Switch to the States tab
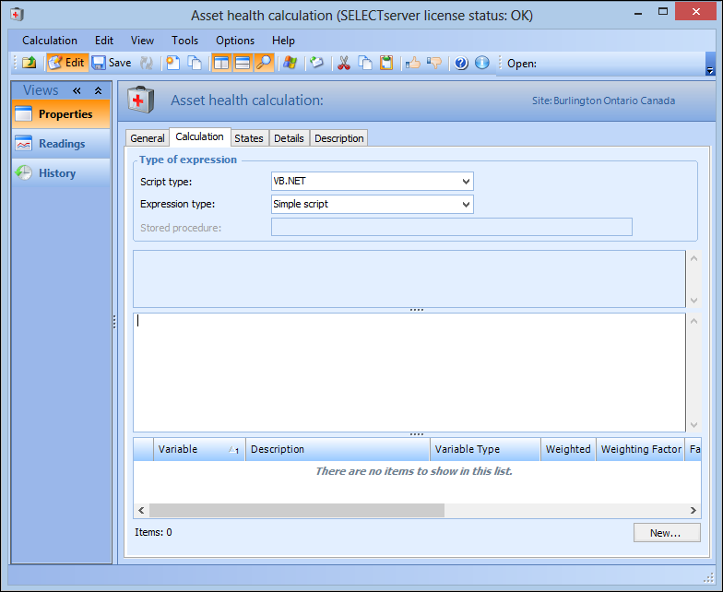 point(249,138)
